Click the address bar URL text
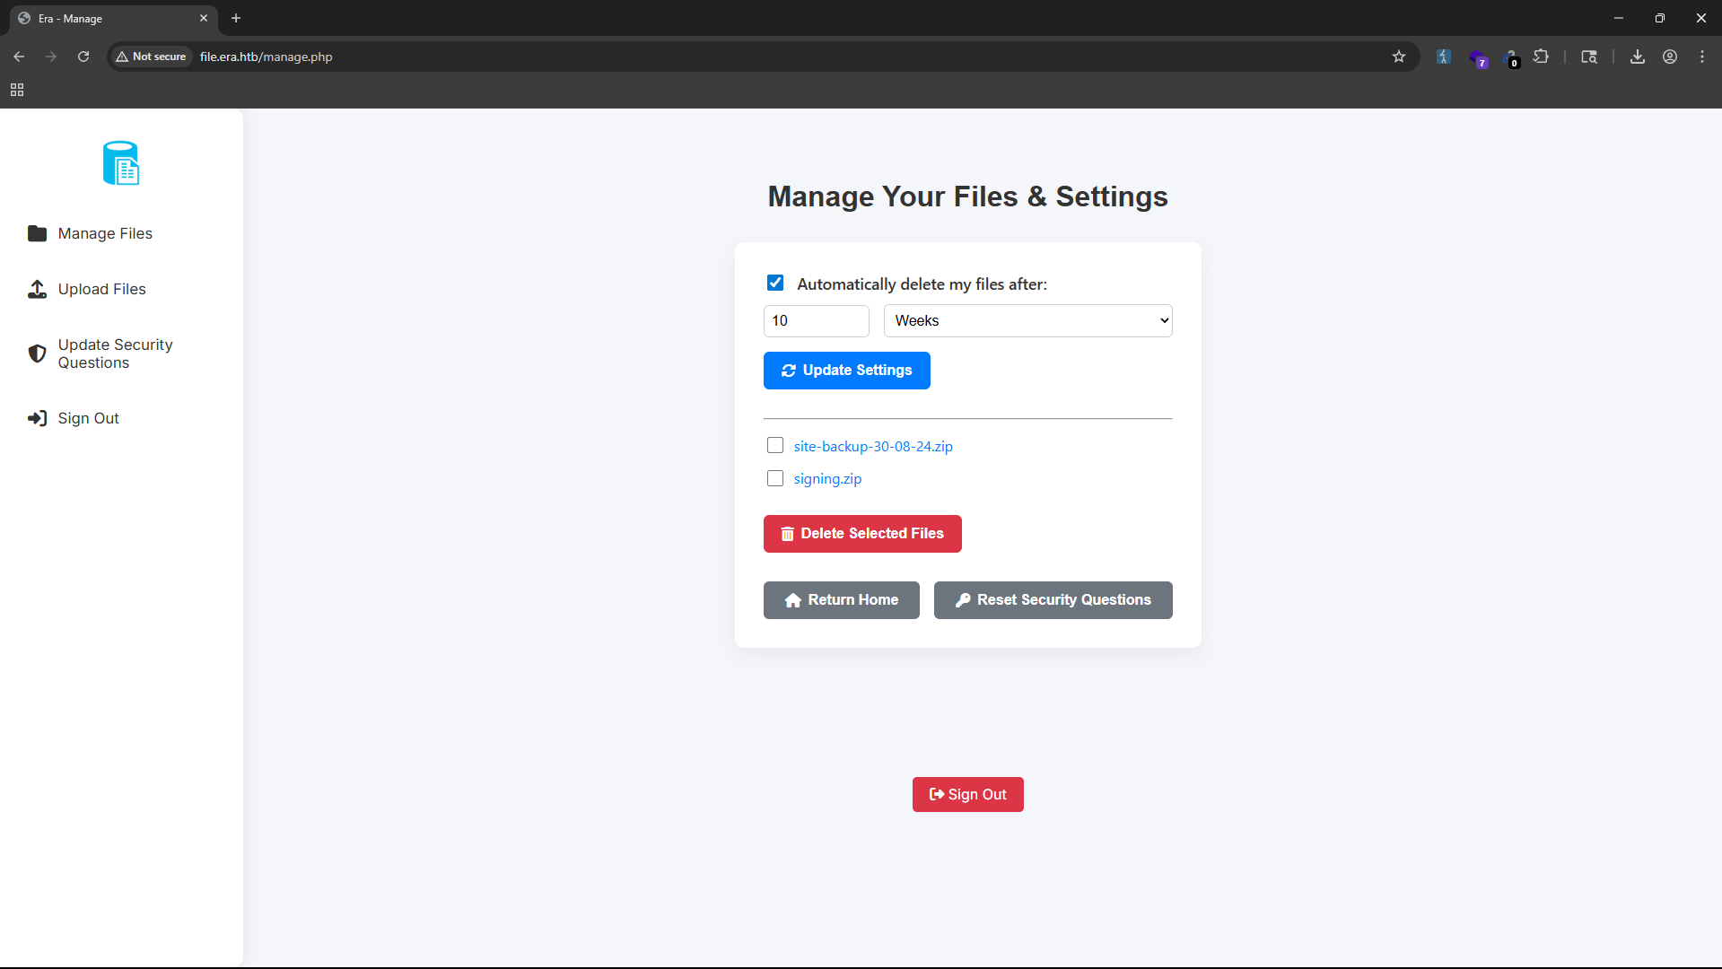Viewport: 1722px width, 969px height. pos(266,57)
